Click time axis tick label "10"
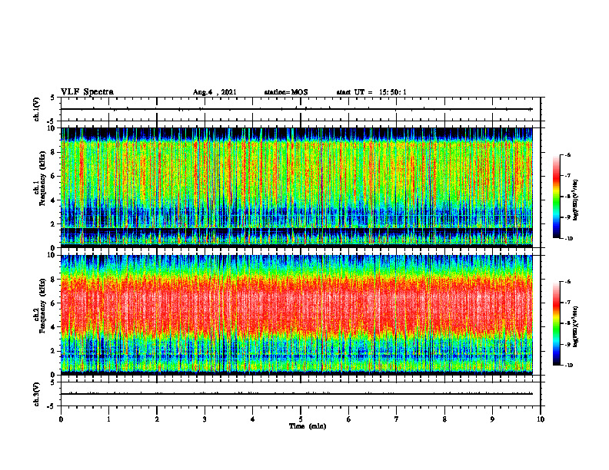 541,419
